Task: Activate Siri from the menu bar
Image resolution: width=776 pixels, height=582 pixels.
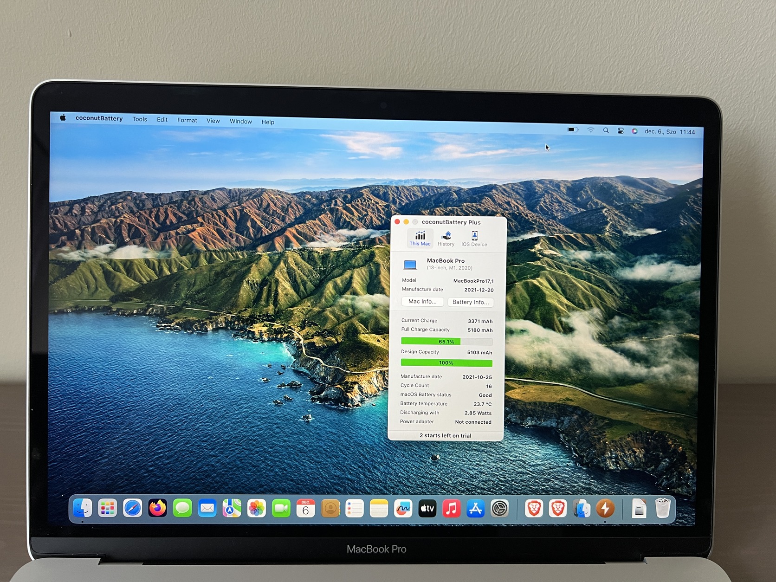Action: [634, 131]
